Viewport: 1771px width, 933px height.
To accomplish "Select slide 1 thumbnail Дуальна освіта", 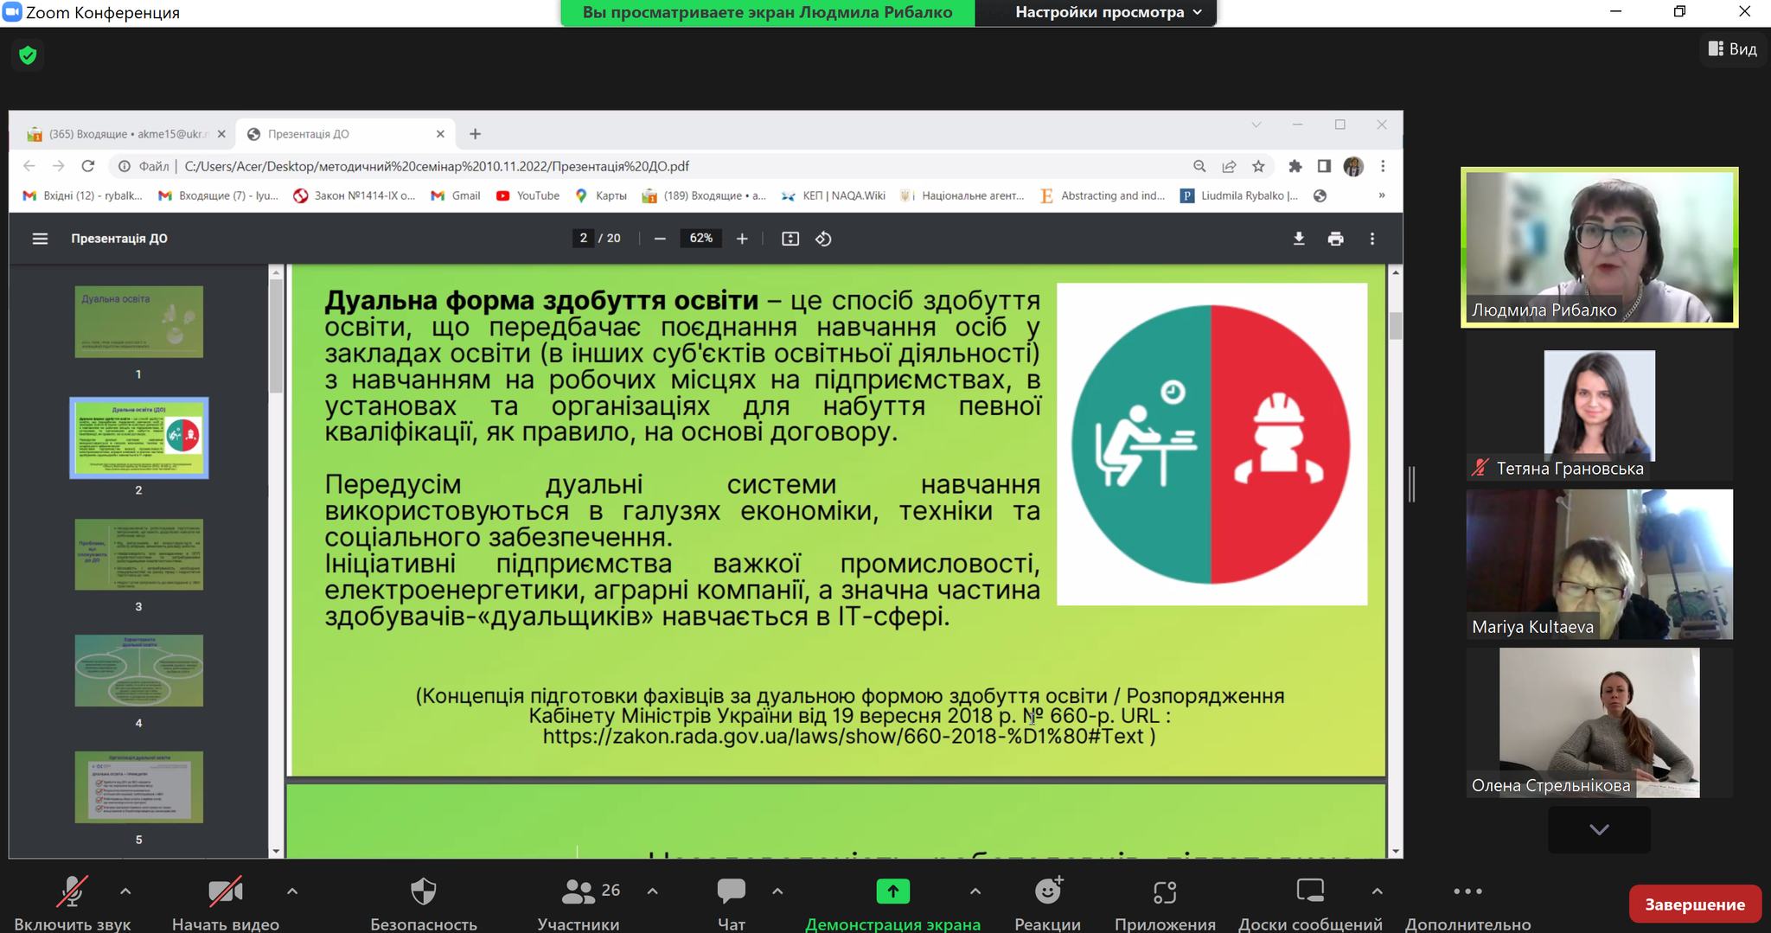I will (x=139, y=322).
